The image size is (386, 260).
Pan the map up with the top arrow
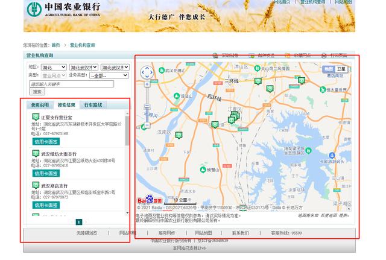point(147,68)
